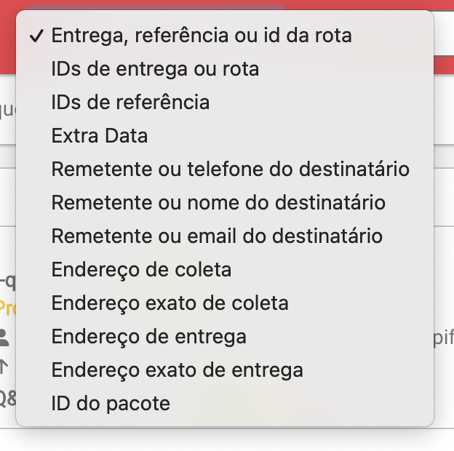Image resolution: width=454 pixels, height=451 pixels.
Task: Pick 'Endereço exato de entrega'
Action: click(x=225, y=370)
